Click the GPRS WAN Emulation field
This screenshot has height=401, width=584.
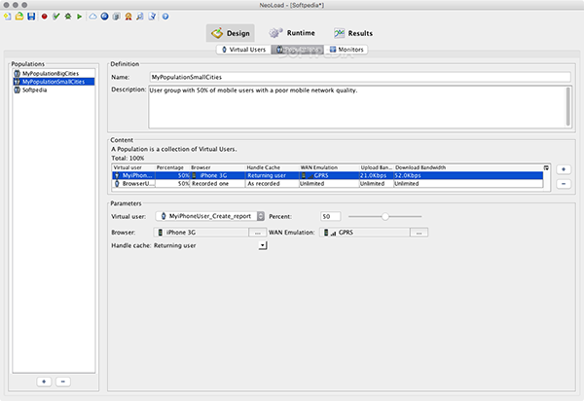click(365, 233)
